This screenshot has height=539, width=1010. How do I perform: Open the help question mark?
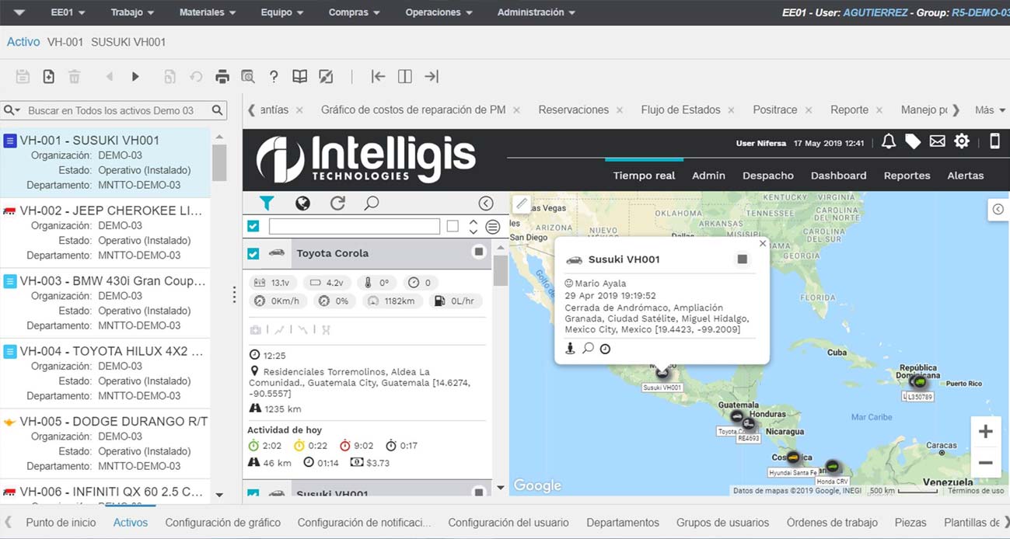click(x=274, y=76)
